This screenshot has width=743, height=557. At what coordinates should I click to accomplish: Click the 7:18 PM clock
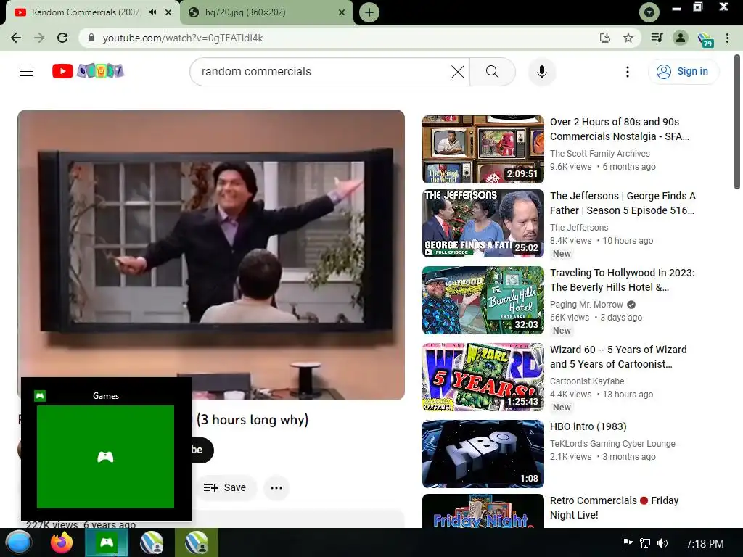point(705,544)
